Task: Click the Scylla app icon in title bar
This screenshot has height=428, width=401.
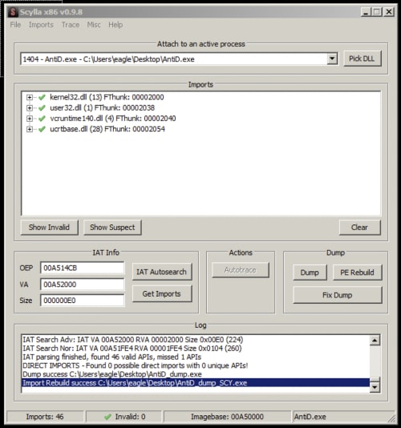Action: [x=13, y=12]
